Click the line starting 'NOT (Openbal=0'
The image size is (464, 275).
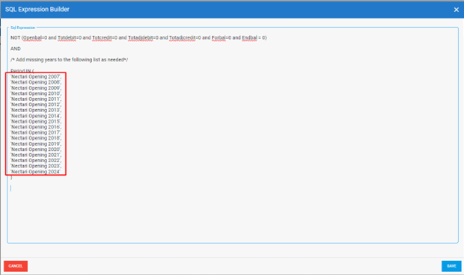(x=138, y=38)
